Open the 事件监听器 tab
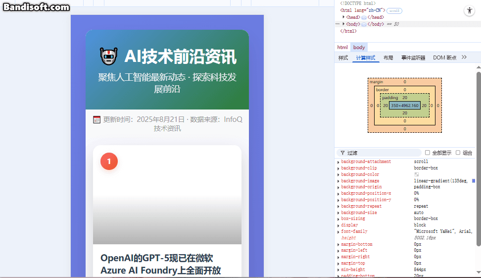This screenshot has width=481, height=278. click(x=413, y=57)
